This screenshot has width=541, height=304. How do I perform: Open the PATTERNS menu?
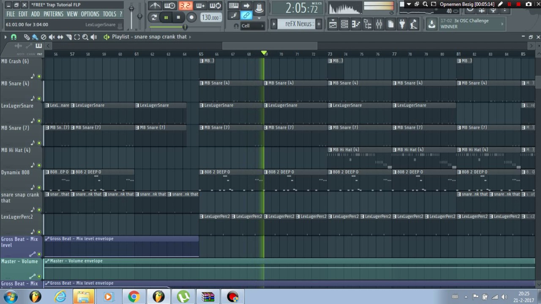click(53, 14)
